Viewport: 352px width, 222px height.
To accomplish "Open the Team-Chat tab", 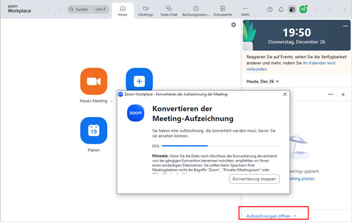I will (x=169, y=11).
